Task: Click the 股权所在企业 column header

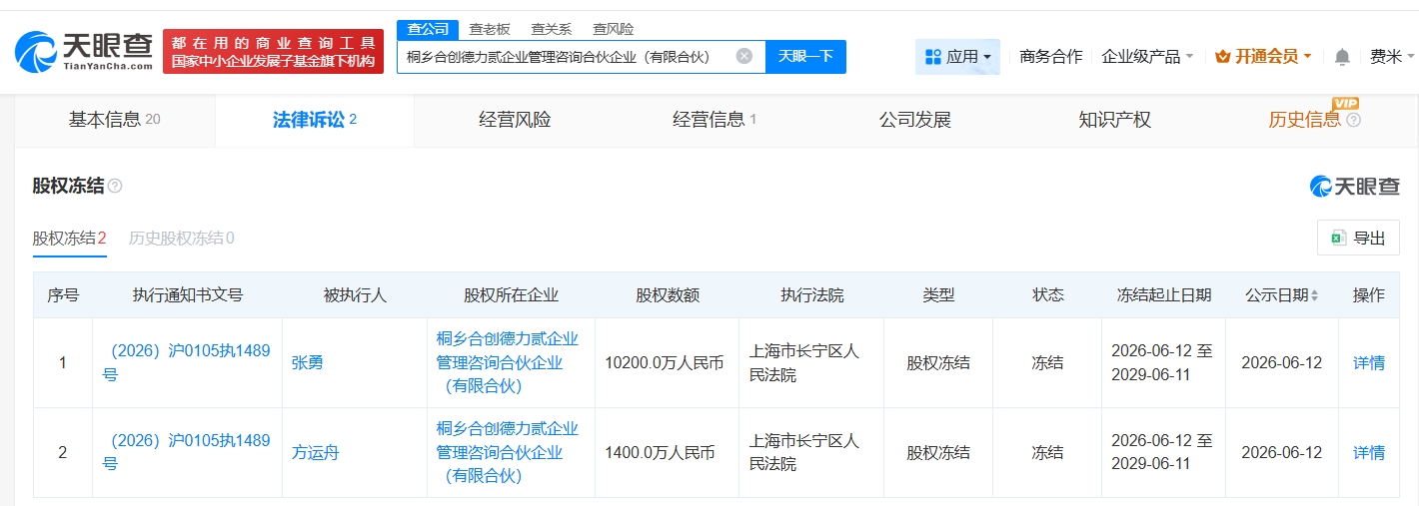Action: coord(511,295)
